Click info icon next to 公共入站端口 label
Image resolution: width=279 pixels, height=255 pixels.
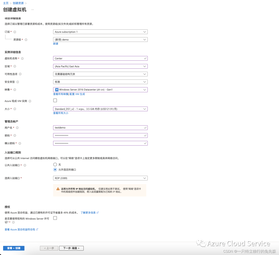point(25,165)
